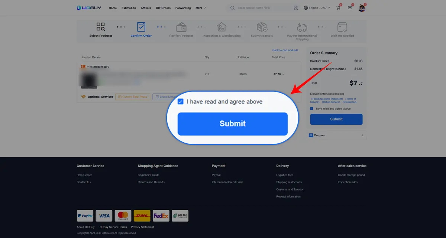This screenshot has height=238, width=446.
Task: Open the Return Service link
Action: click(x=331, y=102)
